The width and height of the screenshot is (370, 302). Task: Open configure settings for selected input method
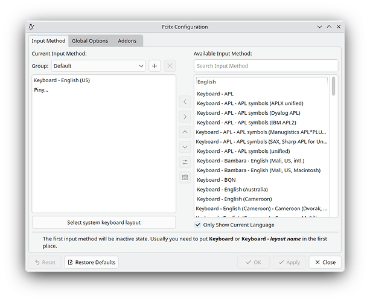pos(185,162)
